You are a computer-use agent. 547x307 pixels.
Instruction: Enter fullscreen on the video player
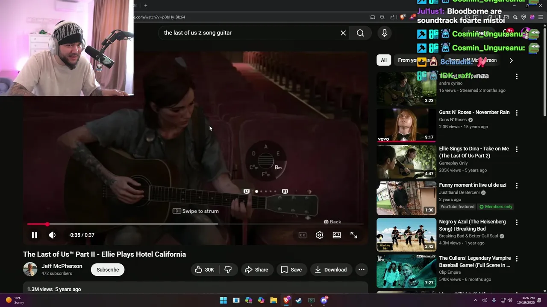(354, 235)
